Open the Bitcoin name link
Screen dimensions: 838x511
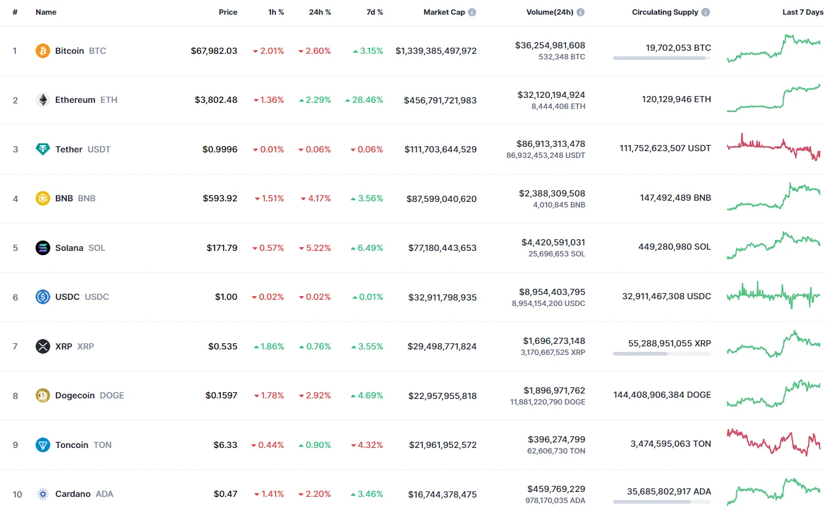[x=70, y=51]
